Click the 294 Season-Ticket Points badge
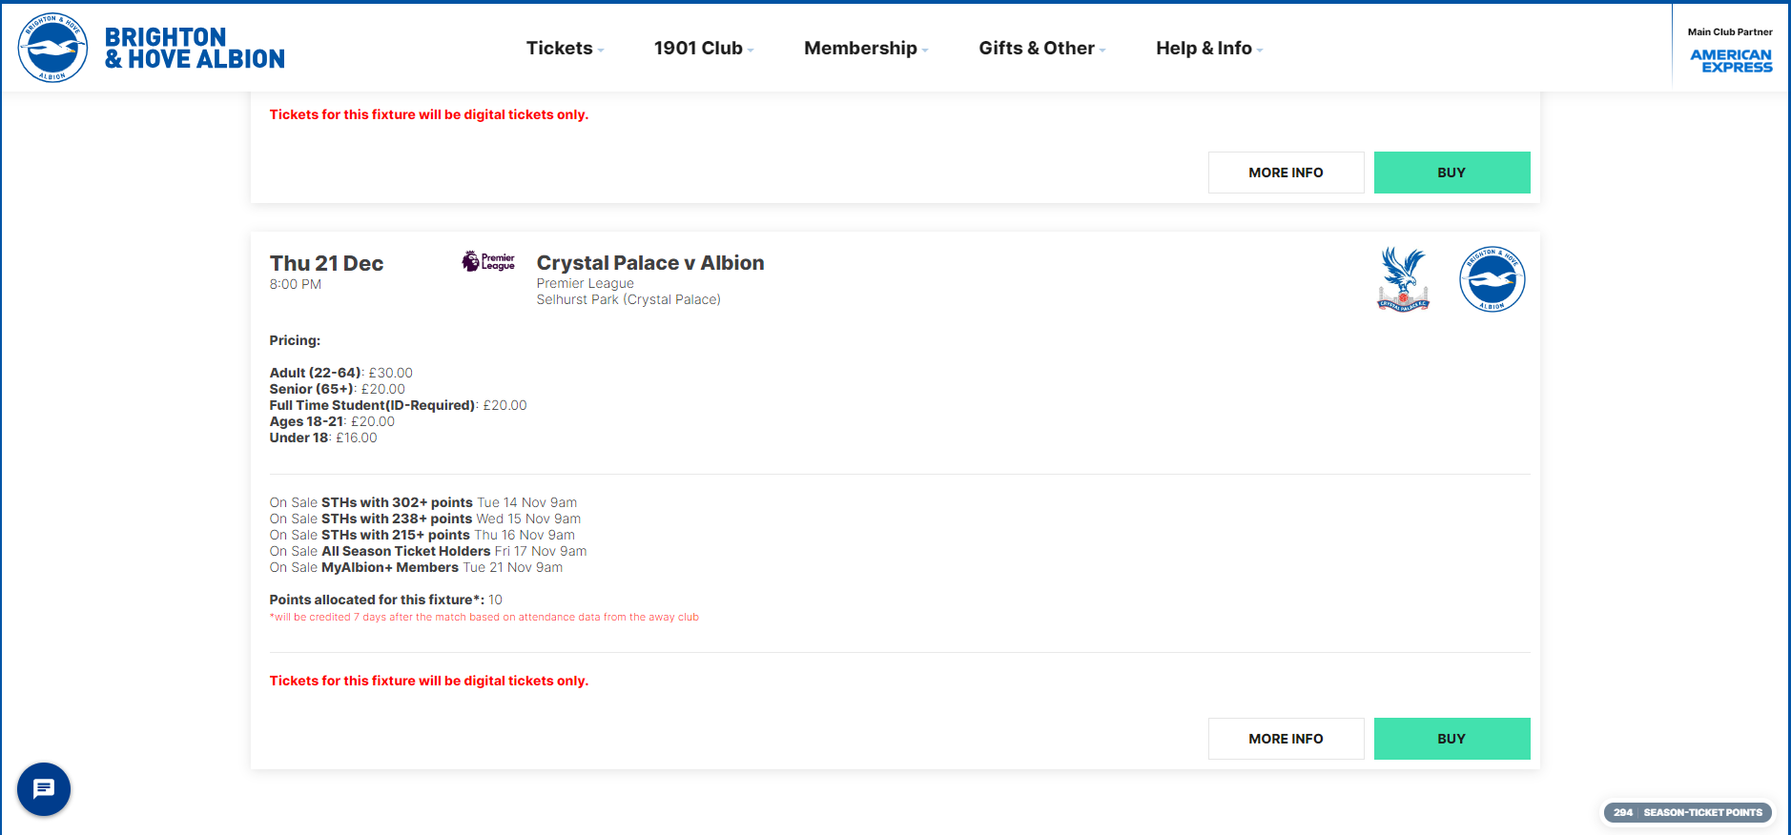Screen dimensions: 1791x835 coord(1688,812)
